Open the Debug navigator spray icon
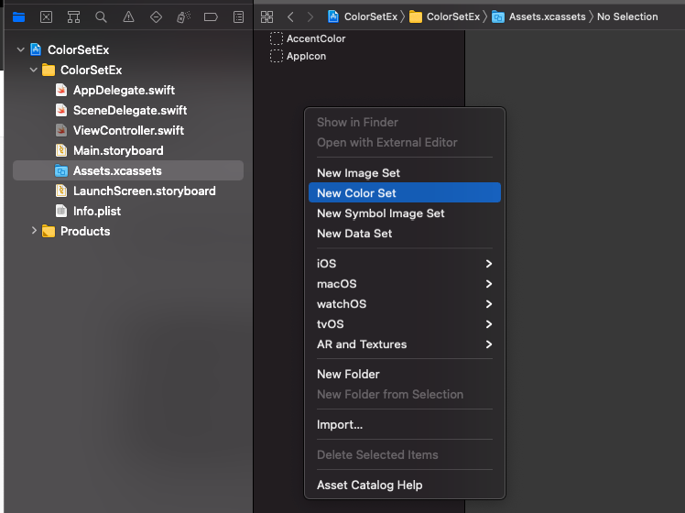 (183, 17)
